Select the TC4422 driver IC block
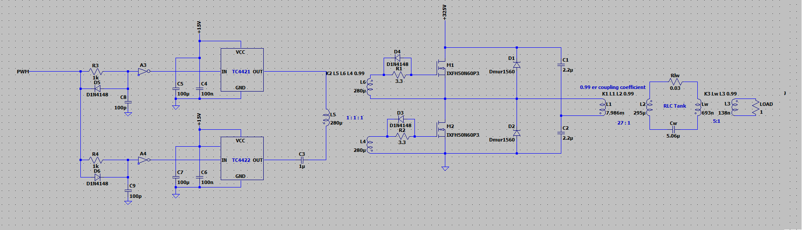Image resolution: width=802 pixels, height=230 pixels. pyautogui.click(x=242, y=158)
